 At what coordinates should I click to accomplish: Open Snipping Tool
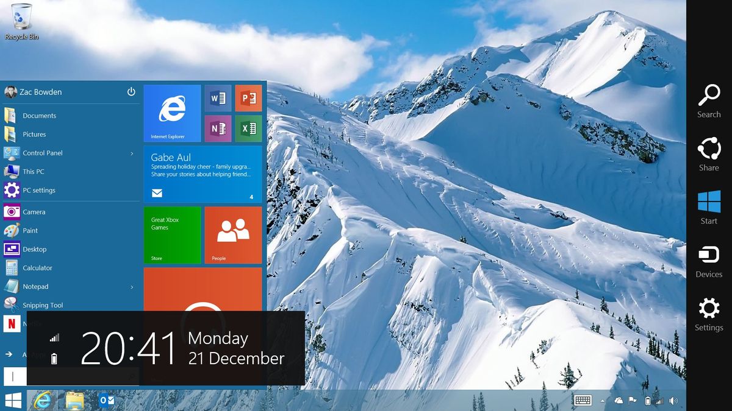tap(44, 304)
